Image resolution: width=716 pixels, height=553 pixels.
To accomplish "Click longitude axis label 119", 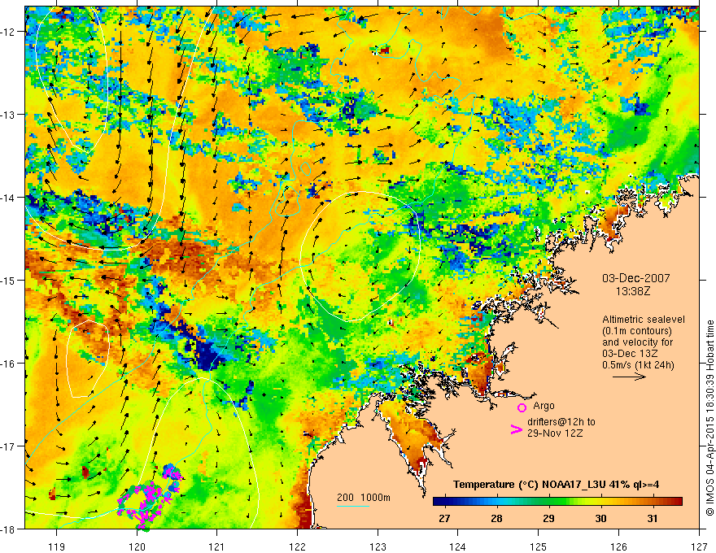I will 57,546.
